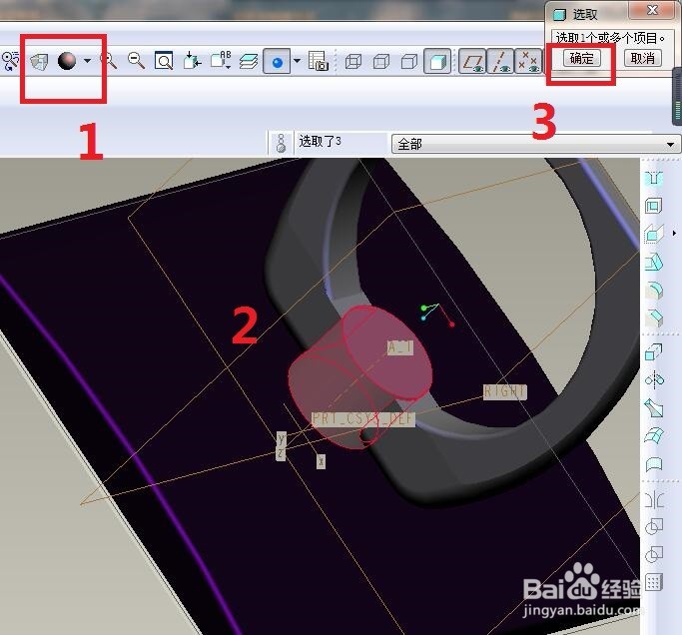
Task: Click the table with camera icon
Action: click(x=318, y=61)
